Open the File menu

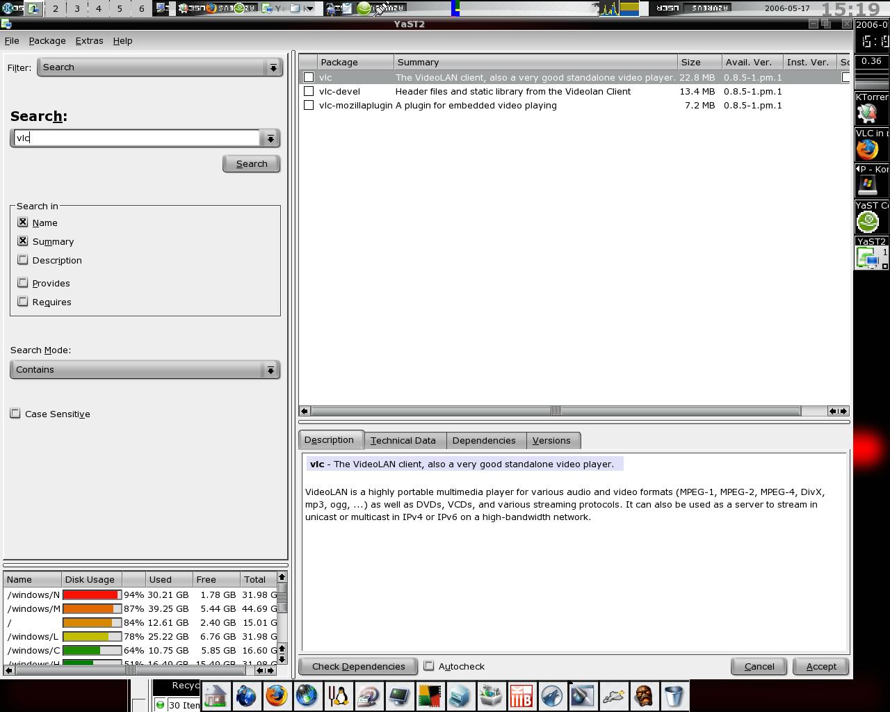click(12, 40)
